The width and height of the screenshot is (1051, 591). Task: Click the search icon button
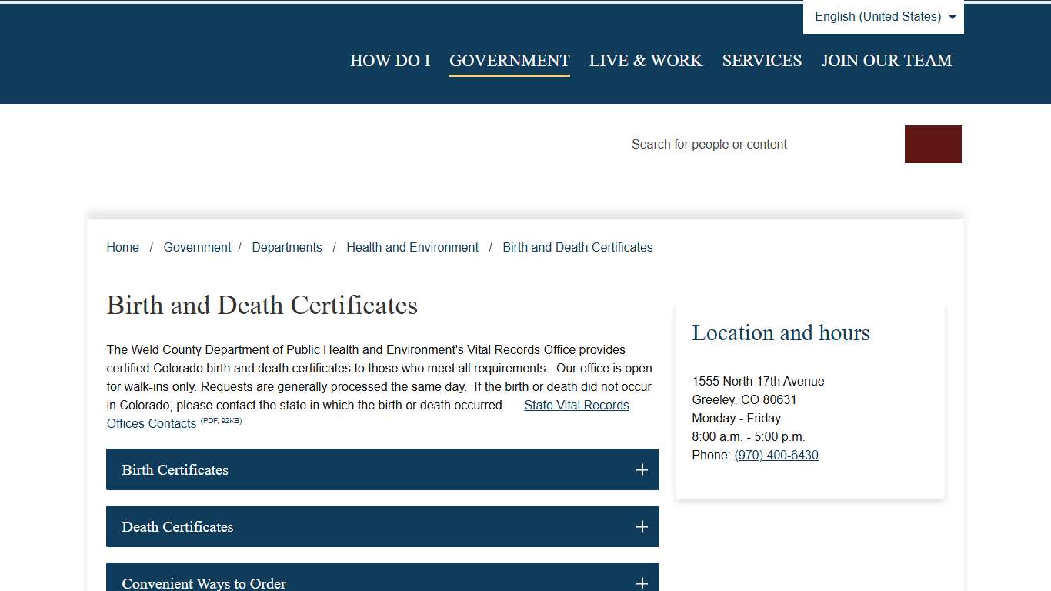933,144
